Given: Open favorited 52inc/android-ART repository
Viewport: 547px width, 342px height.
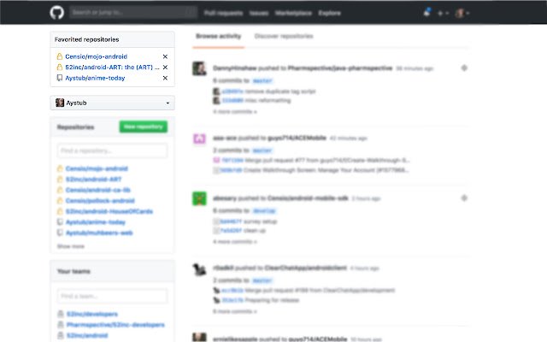Looking at the screenshot, I should pos(112,67).
